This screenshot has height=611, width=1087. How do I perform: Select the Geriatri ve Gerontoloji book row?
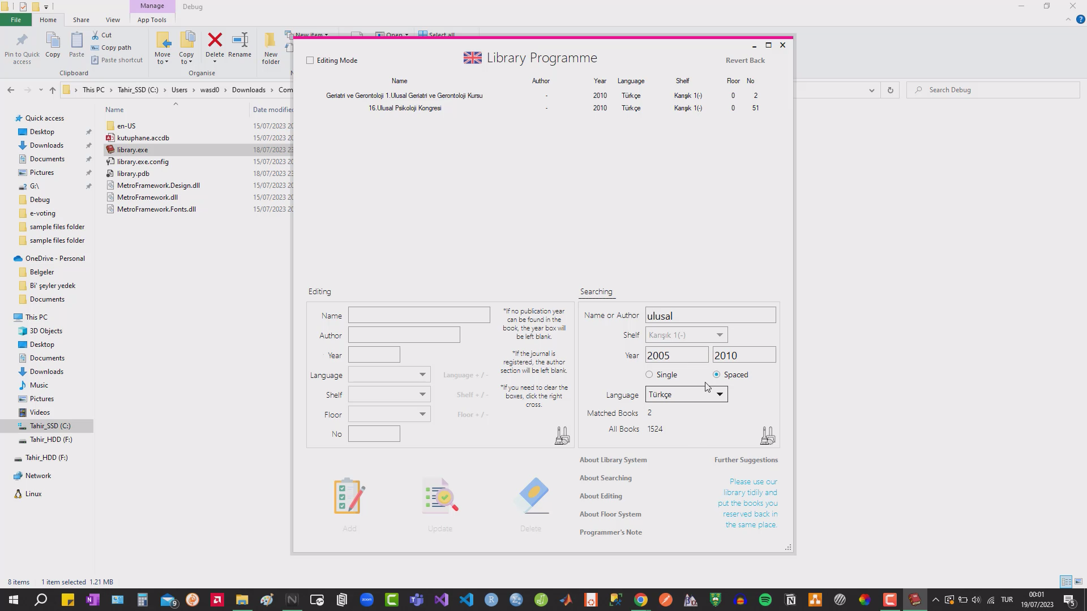[543, 96]
